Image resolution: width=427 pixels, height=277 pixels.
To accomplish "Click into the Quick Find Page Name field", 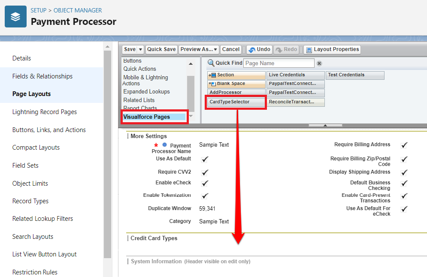I will pos(279,63).
